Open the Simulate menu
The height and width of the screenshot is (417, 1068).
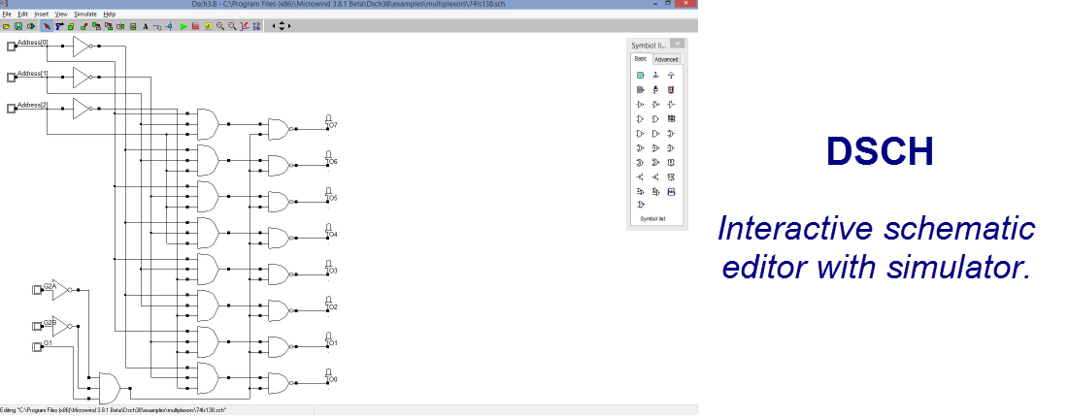(85, 14)
